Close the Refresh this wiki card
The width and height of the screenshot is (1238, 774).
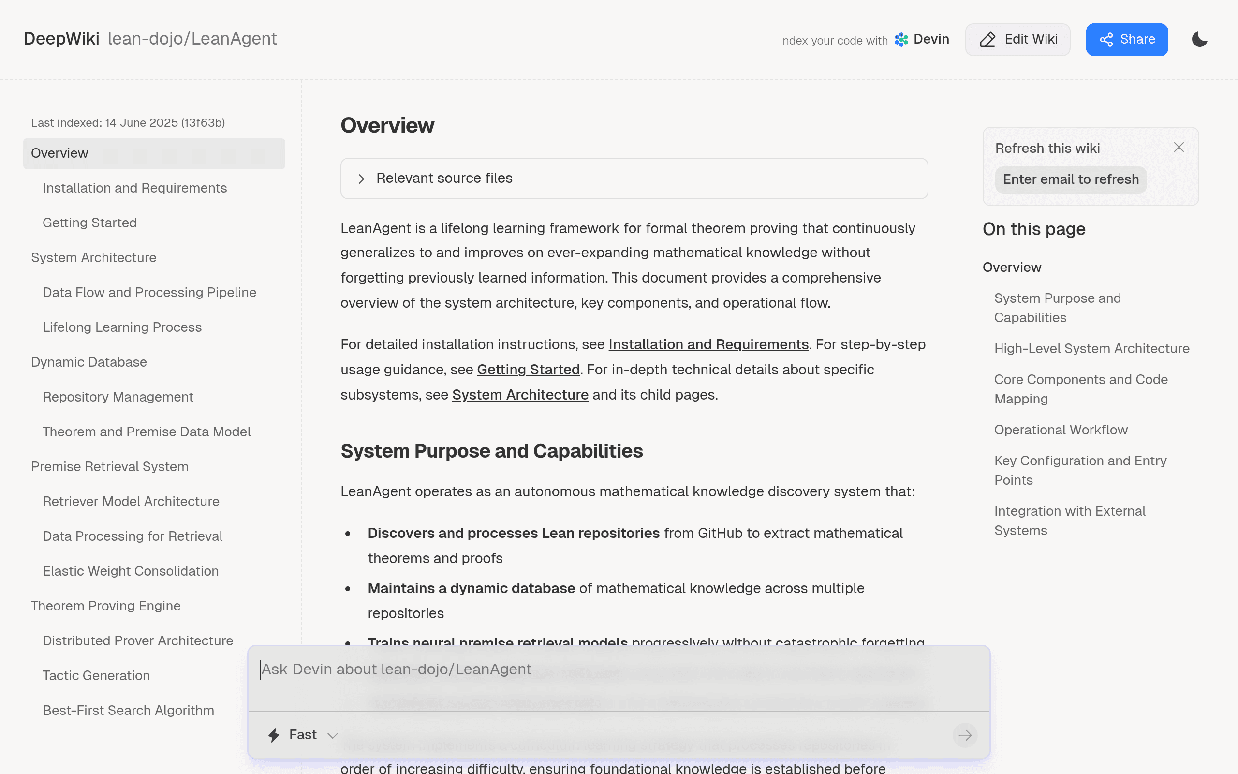pyautogui.click(x=1179, y=148)
